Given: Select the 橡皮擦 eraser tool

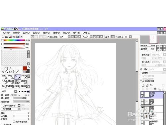Looking at the screenshot, I should coord(11,82).
